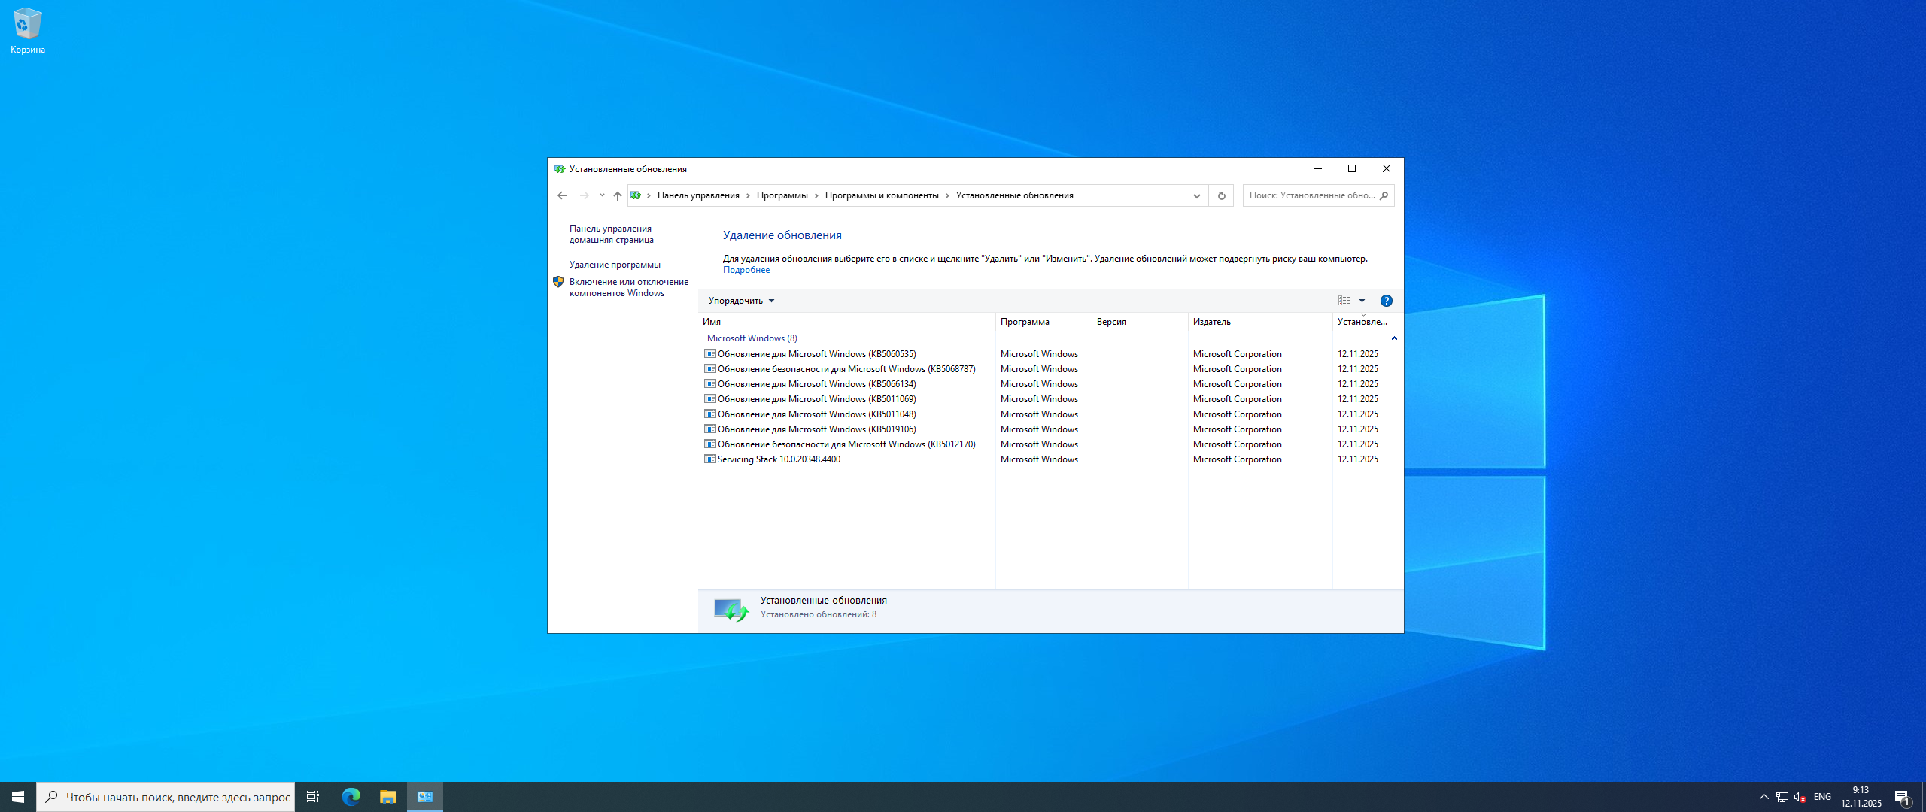
Task: Open Help with the question mark icon
Action: coord(1386,301)
